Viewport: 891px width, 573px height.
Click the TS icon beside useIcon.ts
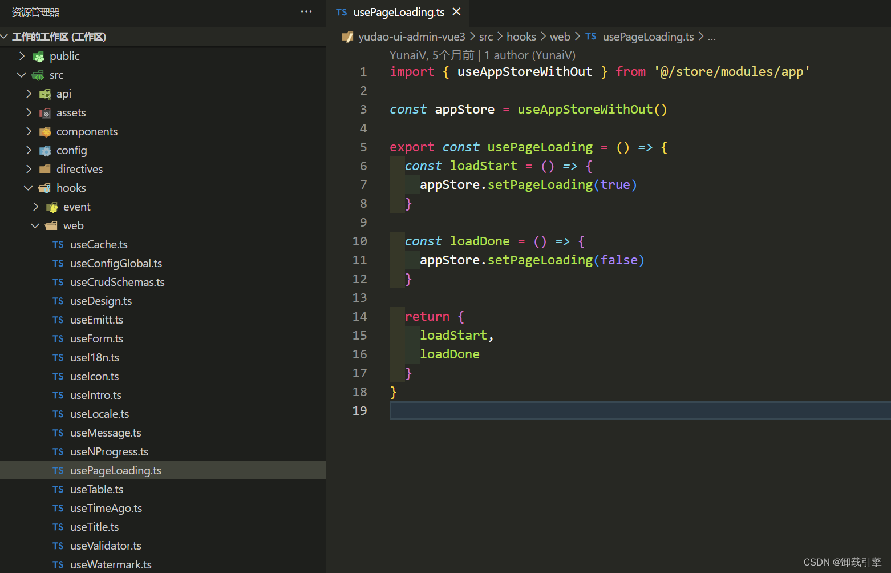[x=58, y=377]
